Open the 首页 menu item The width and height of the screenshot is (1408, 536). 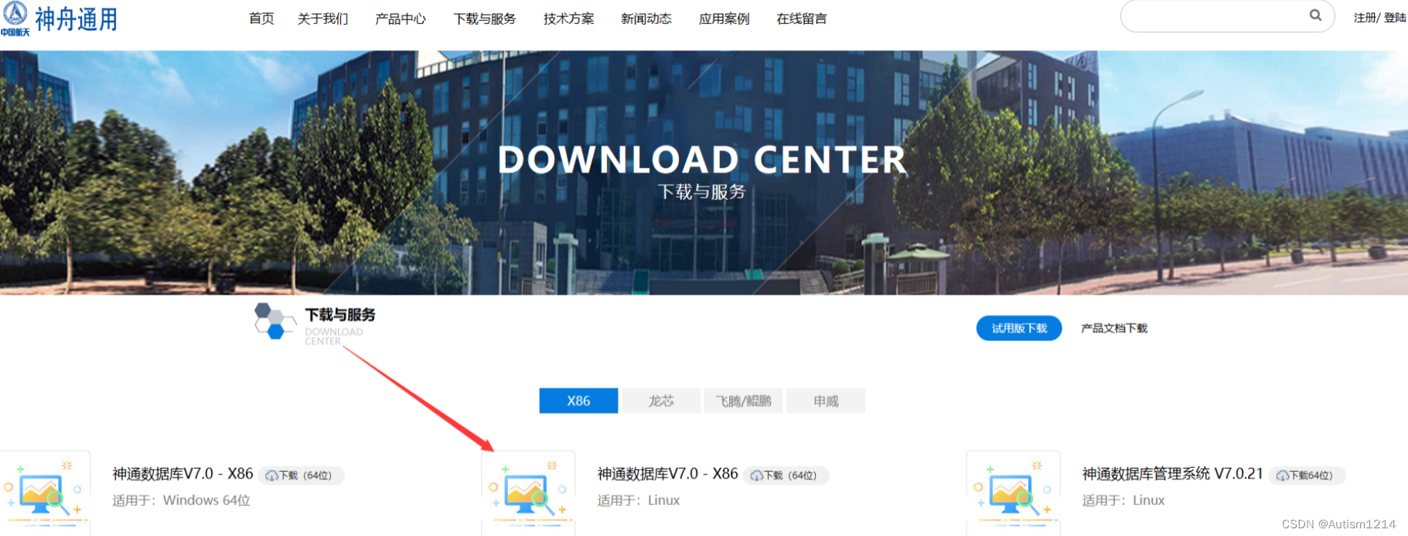pos(261,19)
